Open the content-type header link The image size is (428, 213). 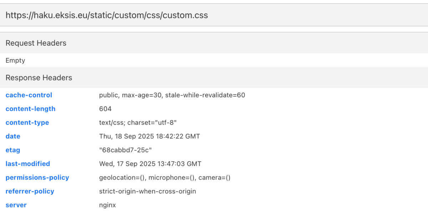point(27,123)
